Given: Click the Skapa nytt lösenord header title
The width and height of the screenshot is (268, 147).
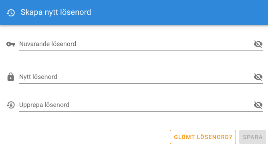Looking at the screenshot, I should (56, 12).
